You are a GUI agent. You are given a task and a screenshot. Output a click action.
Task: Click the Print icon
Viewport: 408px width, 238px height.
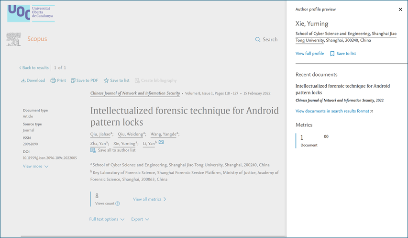53,80
